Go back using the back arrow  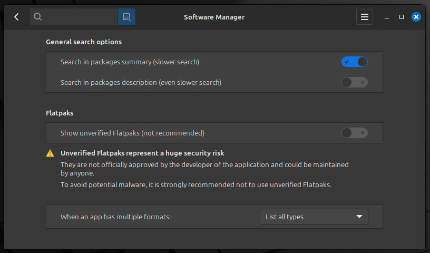tap(16, 17)
